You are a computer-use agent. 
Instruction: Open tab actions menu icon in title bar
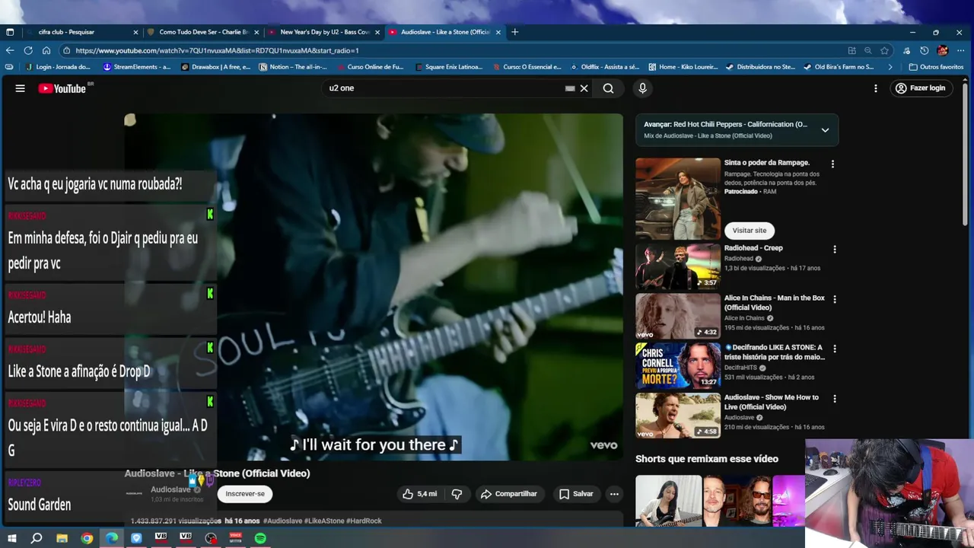coord(10,32)
